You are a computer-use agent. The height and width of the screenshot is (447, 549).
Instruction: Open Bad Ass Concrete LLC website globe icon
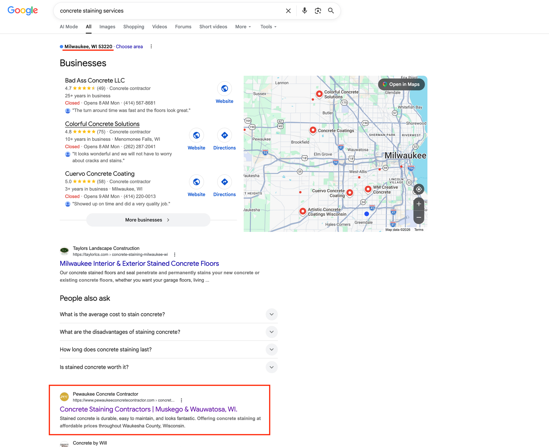point(224,89)
